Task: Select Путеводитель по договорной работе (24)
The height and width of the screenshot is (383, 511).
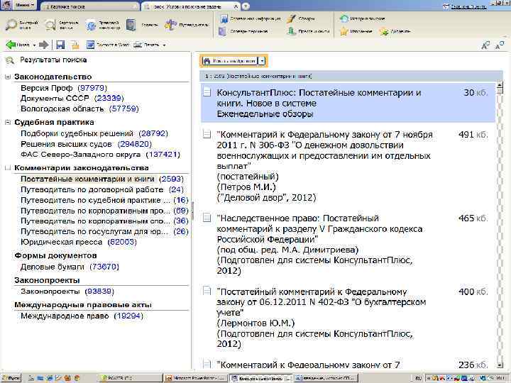Action: pyautogui.click(x=102, y=189)
